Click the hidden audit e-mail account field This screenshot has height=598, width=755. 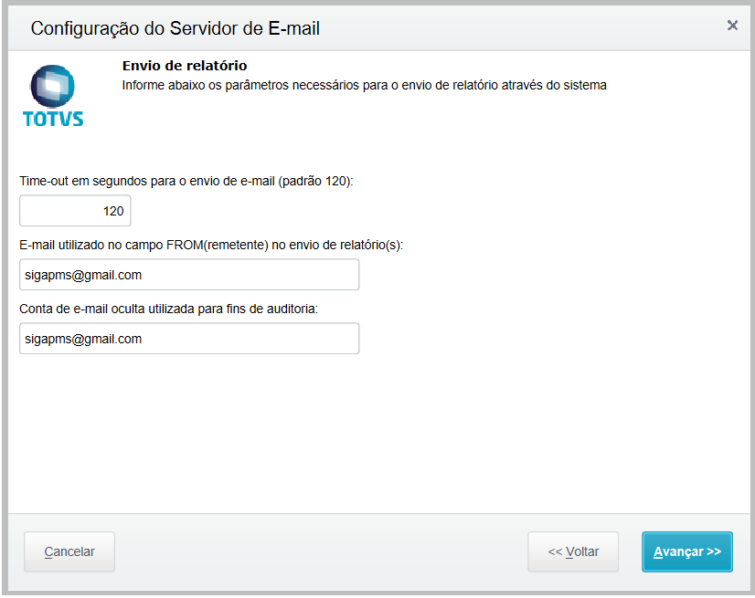tap(189, 339)
